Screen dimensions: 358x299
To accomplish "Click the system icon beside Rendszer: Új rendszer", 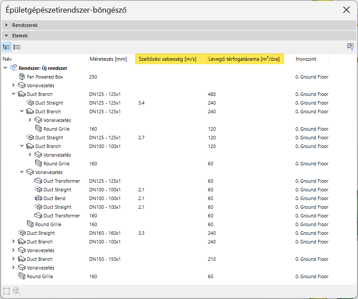I will 13,68.
